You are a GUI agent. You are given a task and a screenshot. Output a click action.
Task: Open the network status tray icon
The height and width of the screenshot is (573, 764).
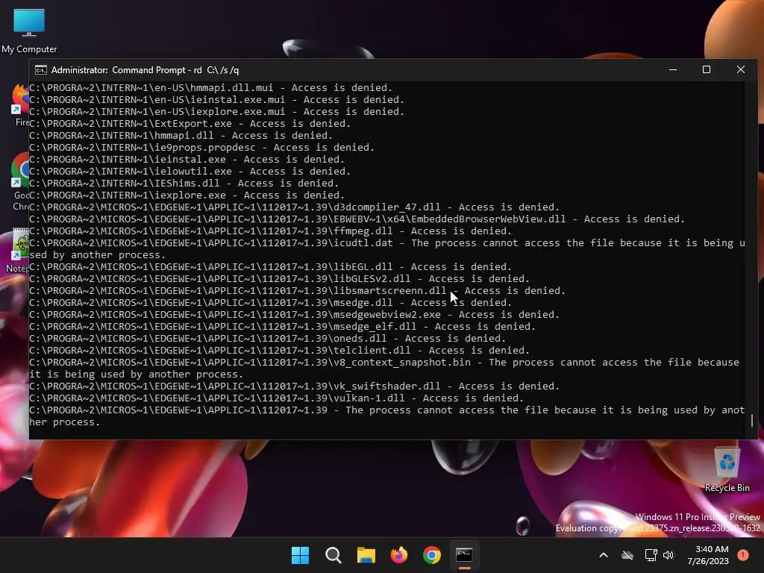point(651,555)
